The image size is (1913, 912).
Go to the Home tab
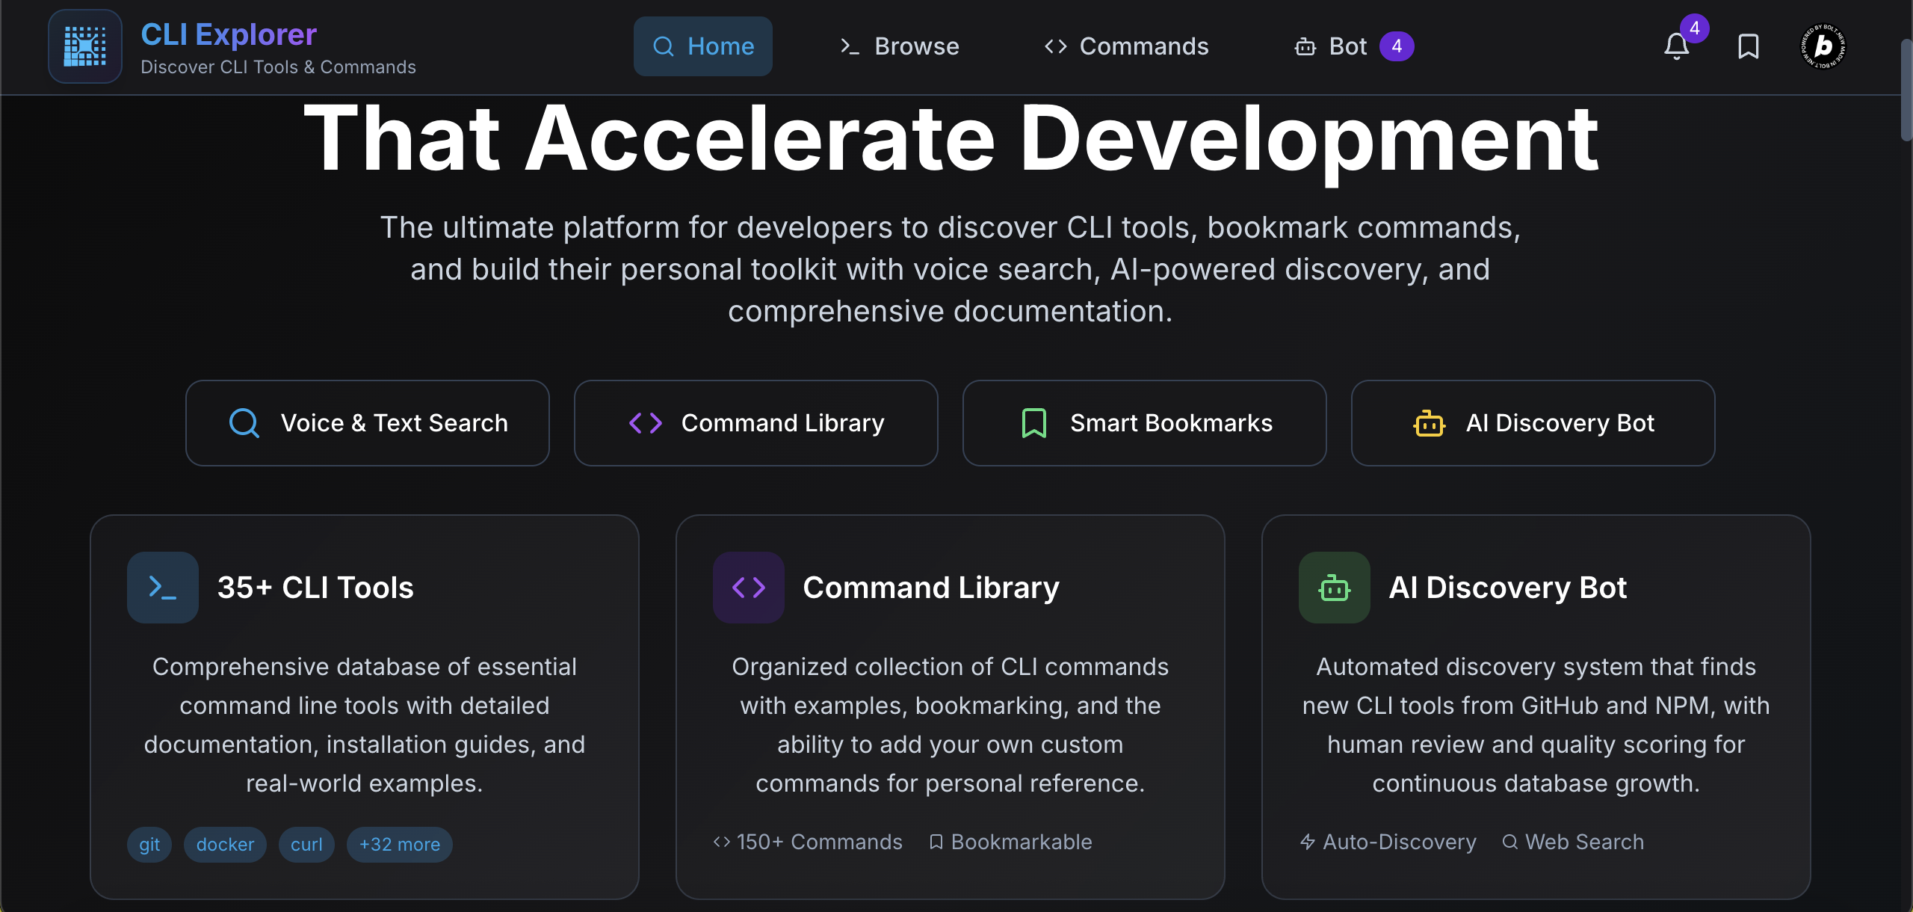(702, 46)
